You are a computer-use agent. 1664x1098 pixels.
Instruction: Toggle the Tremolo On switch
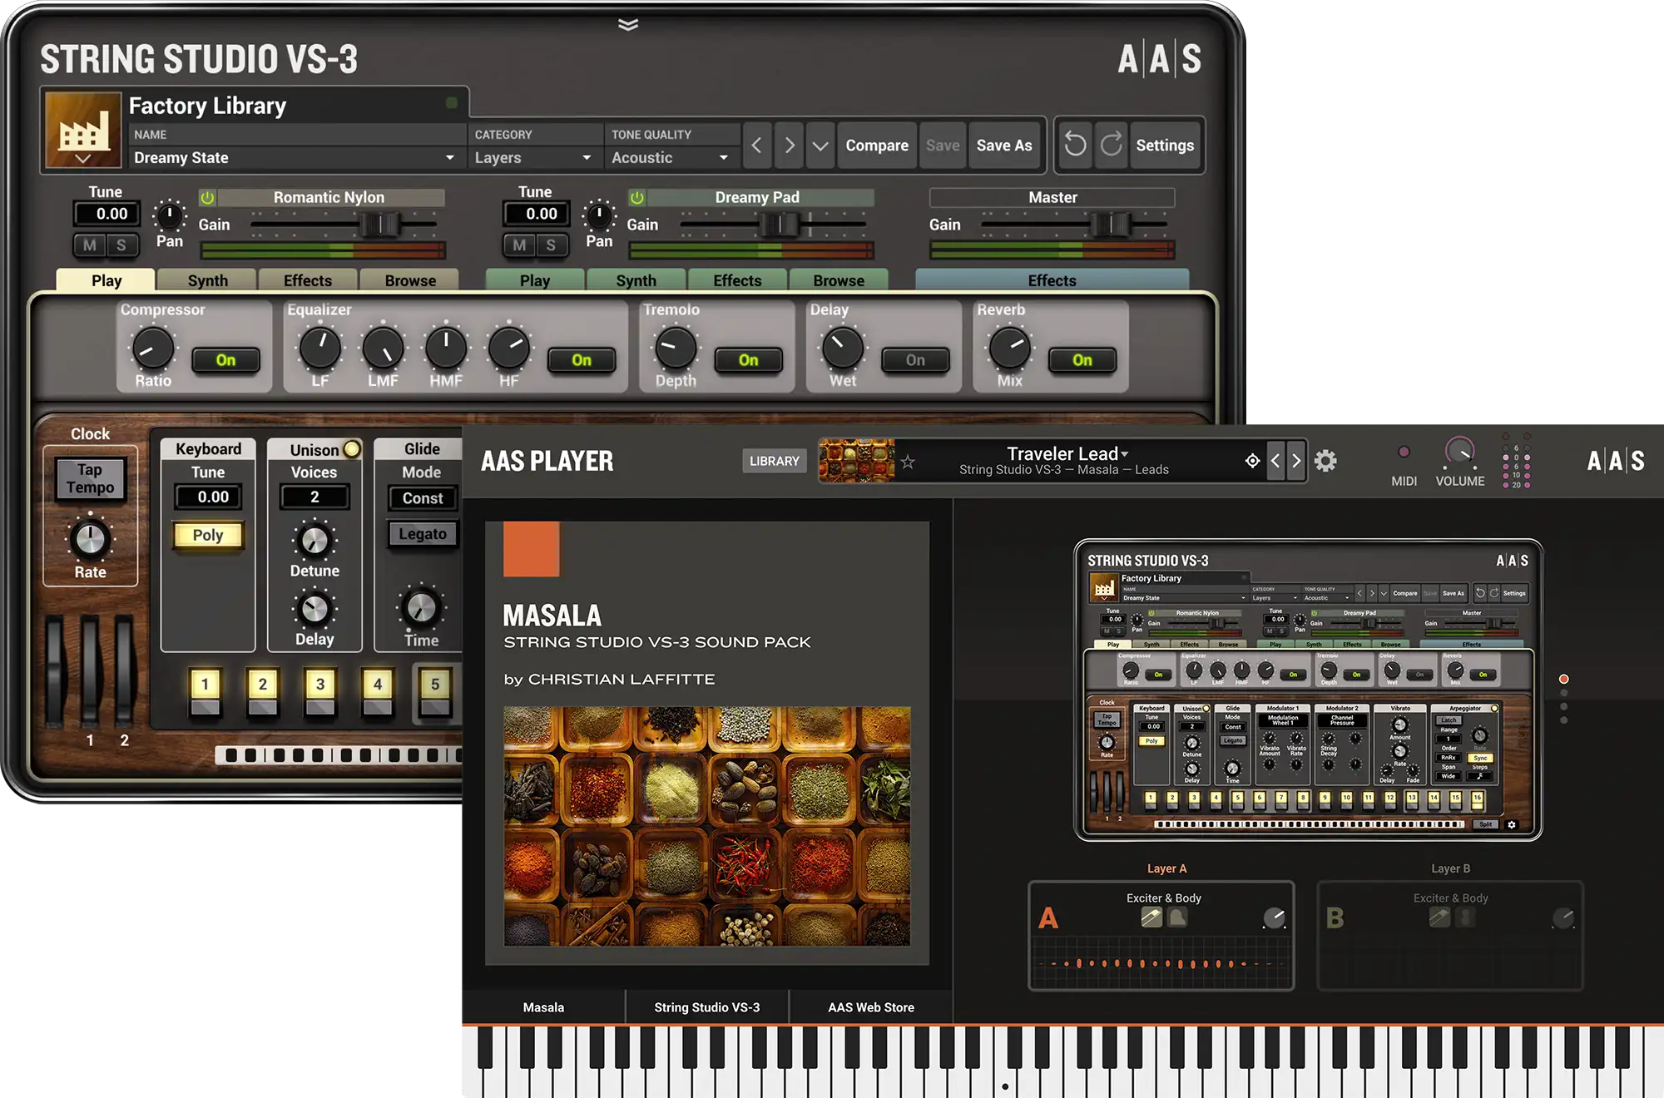[x=748, y=360]
